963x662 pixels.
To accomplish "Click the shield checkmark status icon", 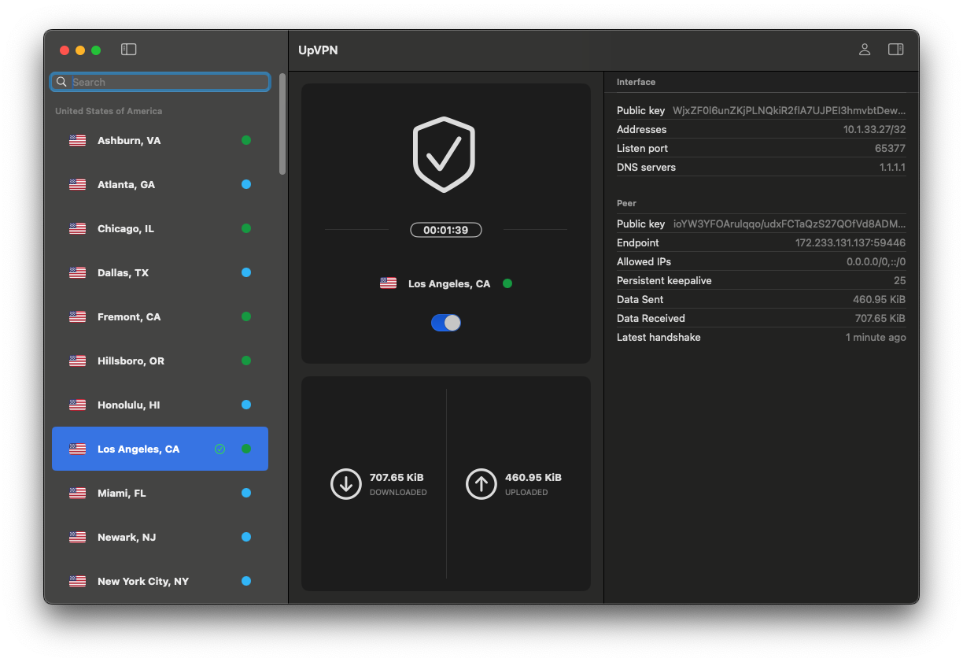I will click(x=445, y=153).
